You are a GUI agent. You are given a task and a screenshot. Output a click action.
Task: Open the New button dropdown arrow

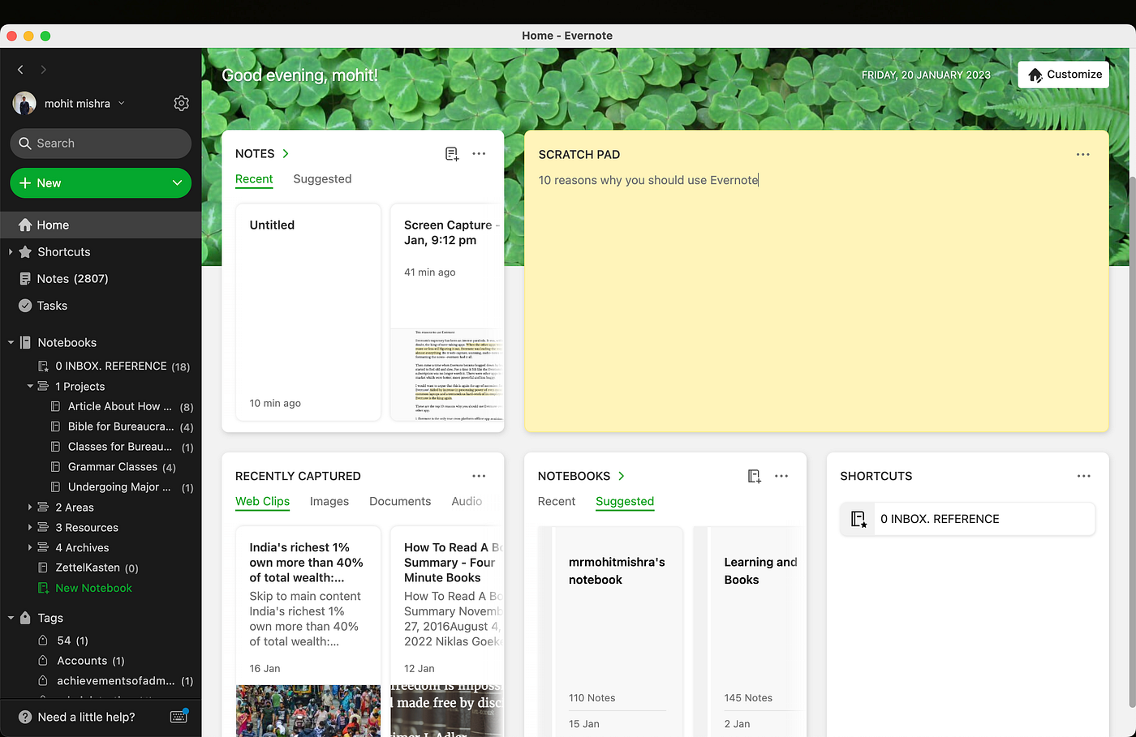(x=177, y=183)
